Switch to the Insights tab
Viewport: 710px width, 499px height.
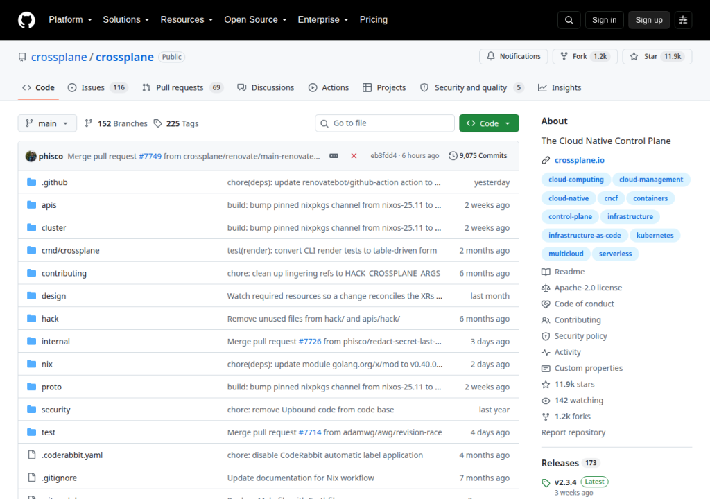[x=560, y=88]
